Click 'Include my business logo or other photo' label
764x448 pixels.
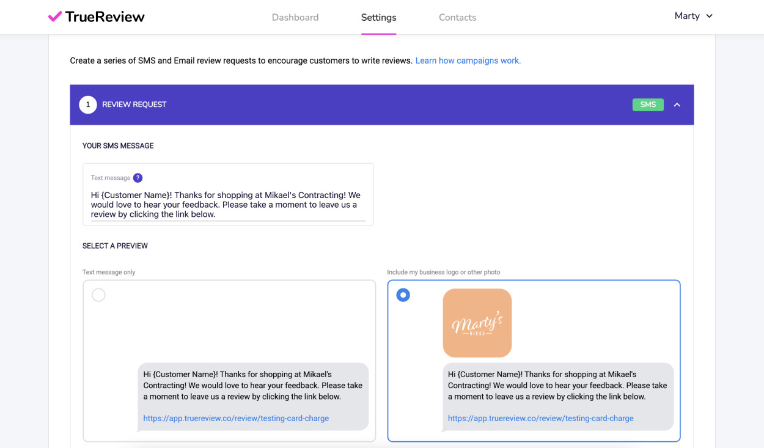[x=444, y=272]
